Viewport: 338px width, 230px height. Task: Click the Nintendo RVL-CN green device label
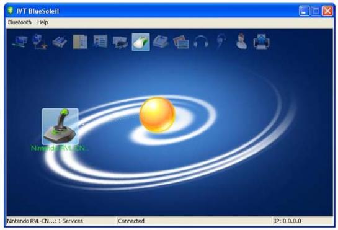point(60,148)
